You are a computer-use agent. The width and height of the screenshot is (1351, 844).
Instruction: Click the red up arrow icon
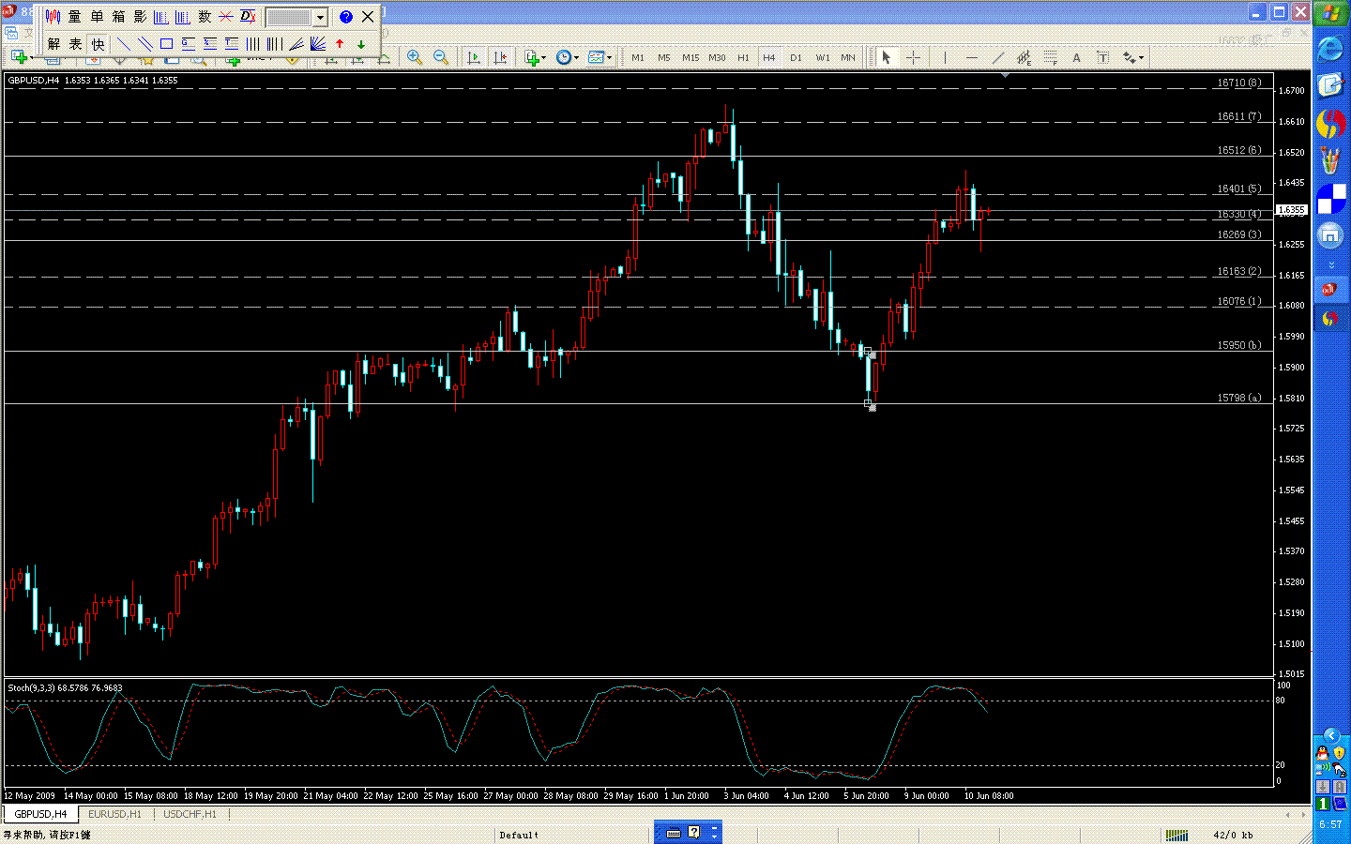[340, 44]
